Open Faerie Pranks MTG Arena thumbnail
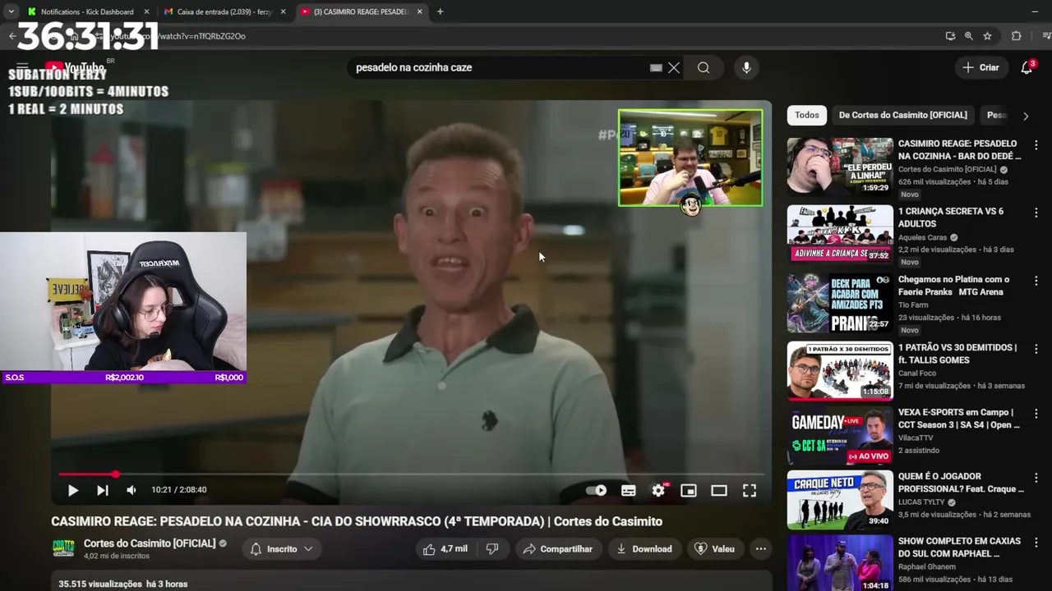 tap(840, 302)
